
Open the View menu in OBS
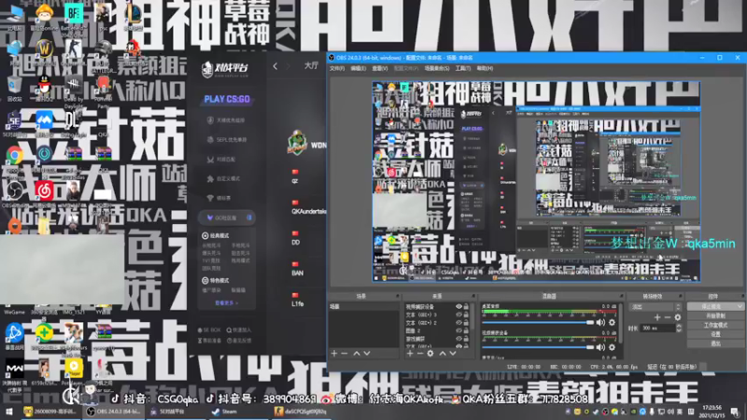tap(380, 68)
